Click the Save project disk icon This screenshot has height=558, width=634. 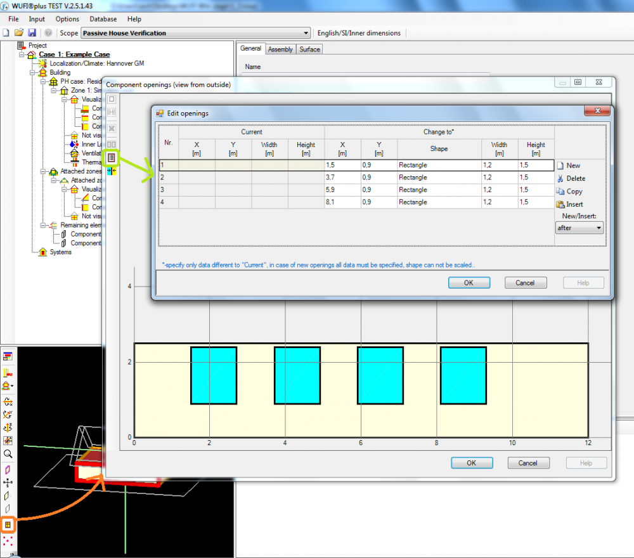point(32,33)
